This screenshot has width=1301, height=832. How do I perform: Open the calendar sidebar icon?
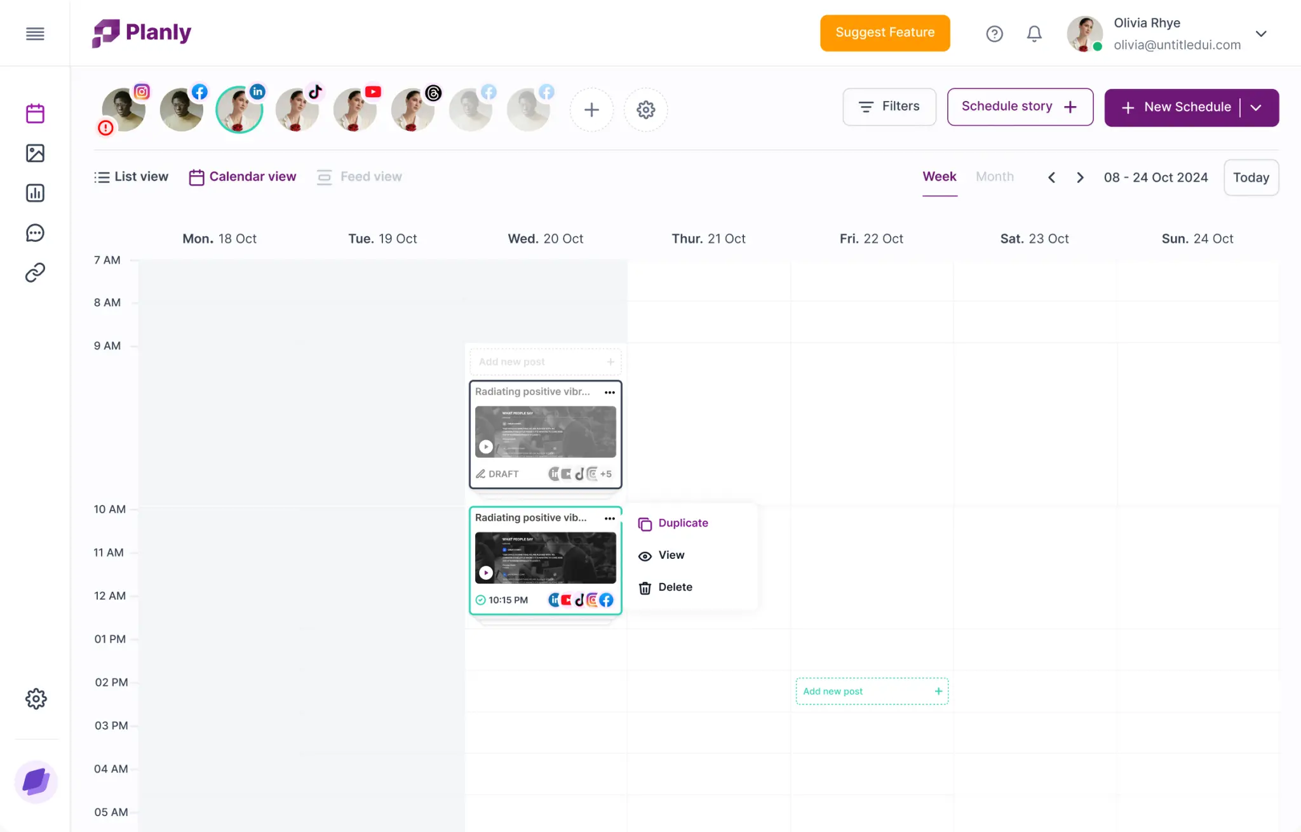tap(35, 114)
